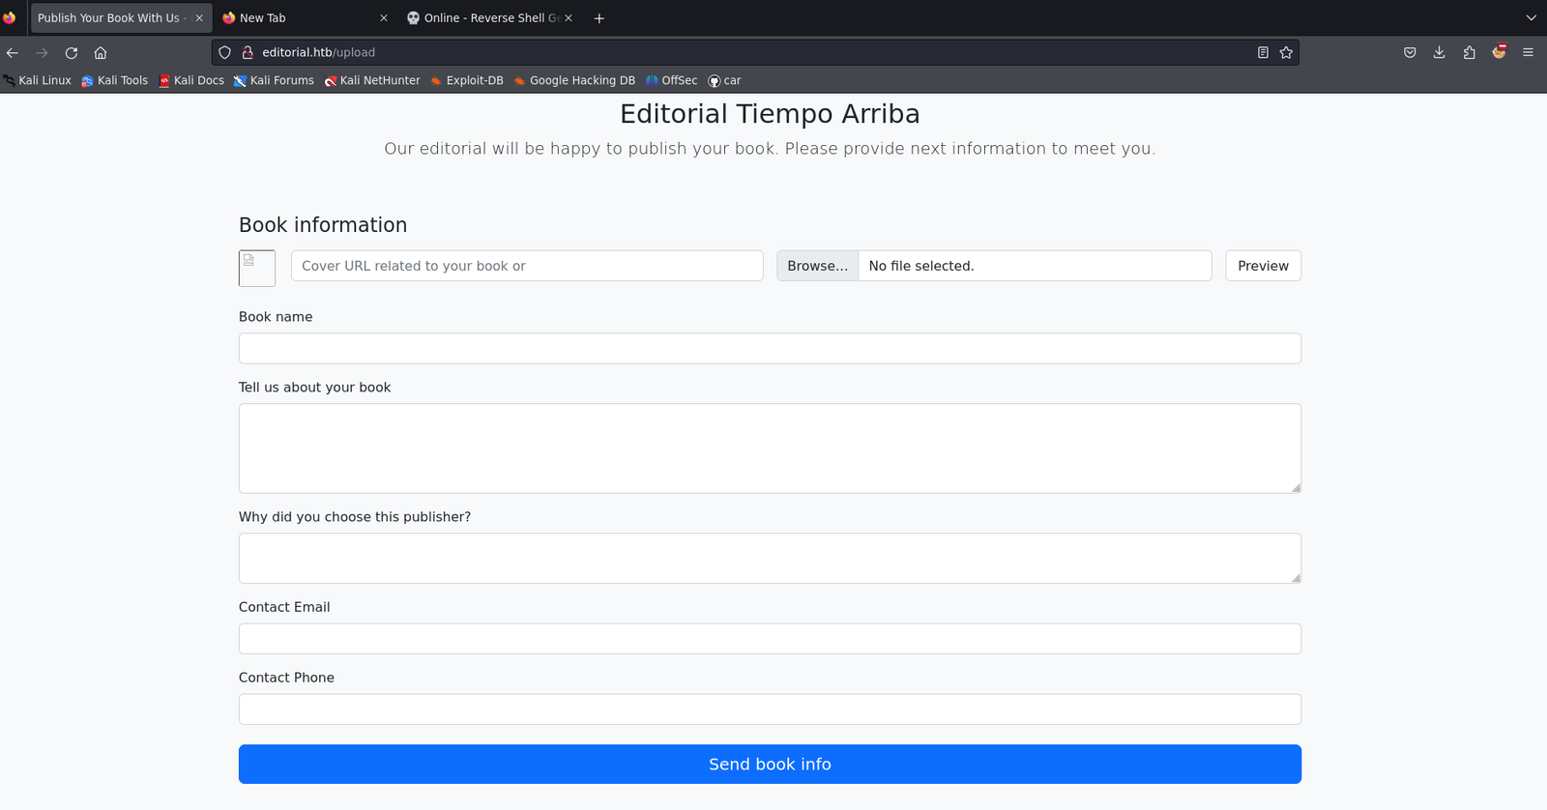Image resolution: width=1547 pixels, height=810 pixels.
Task: Click Browse... to choose a file
Action: pos(817,266)
